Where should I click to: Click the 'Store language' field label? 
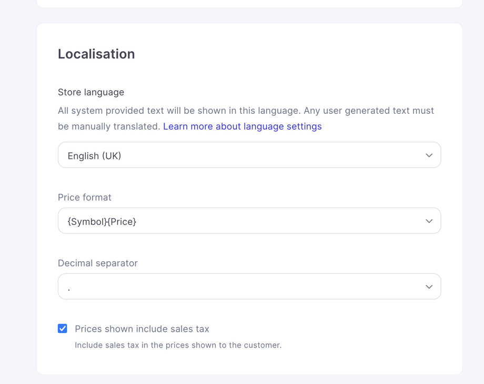pyautogui.click(x=91, y=92)
